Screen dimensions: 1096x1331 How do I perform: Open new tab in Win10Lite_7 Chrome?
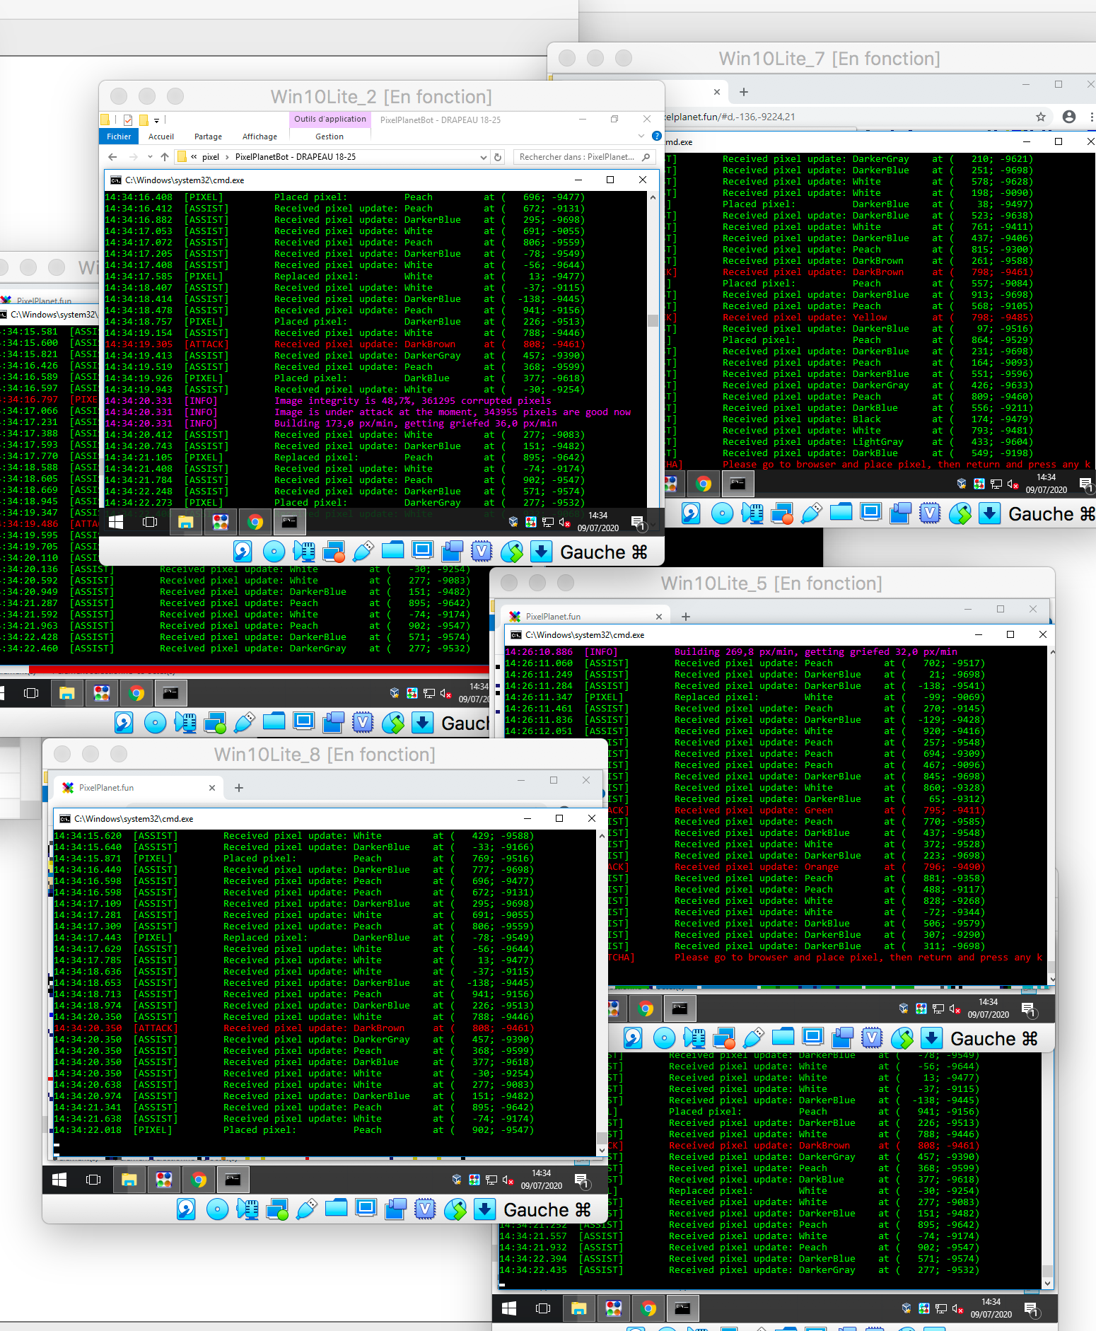[743, 92]
